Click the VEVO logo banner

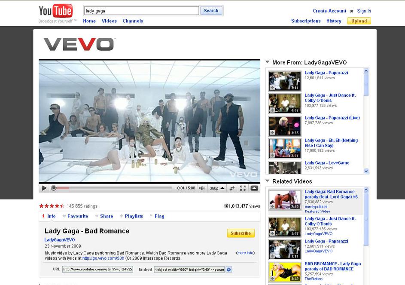click(79, 44)
